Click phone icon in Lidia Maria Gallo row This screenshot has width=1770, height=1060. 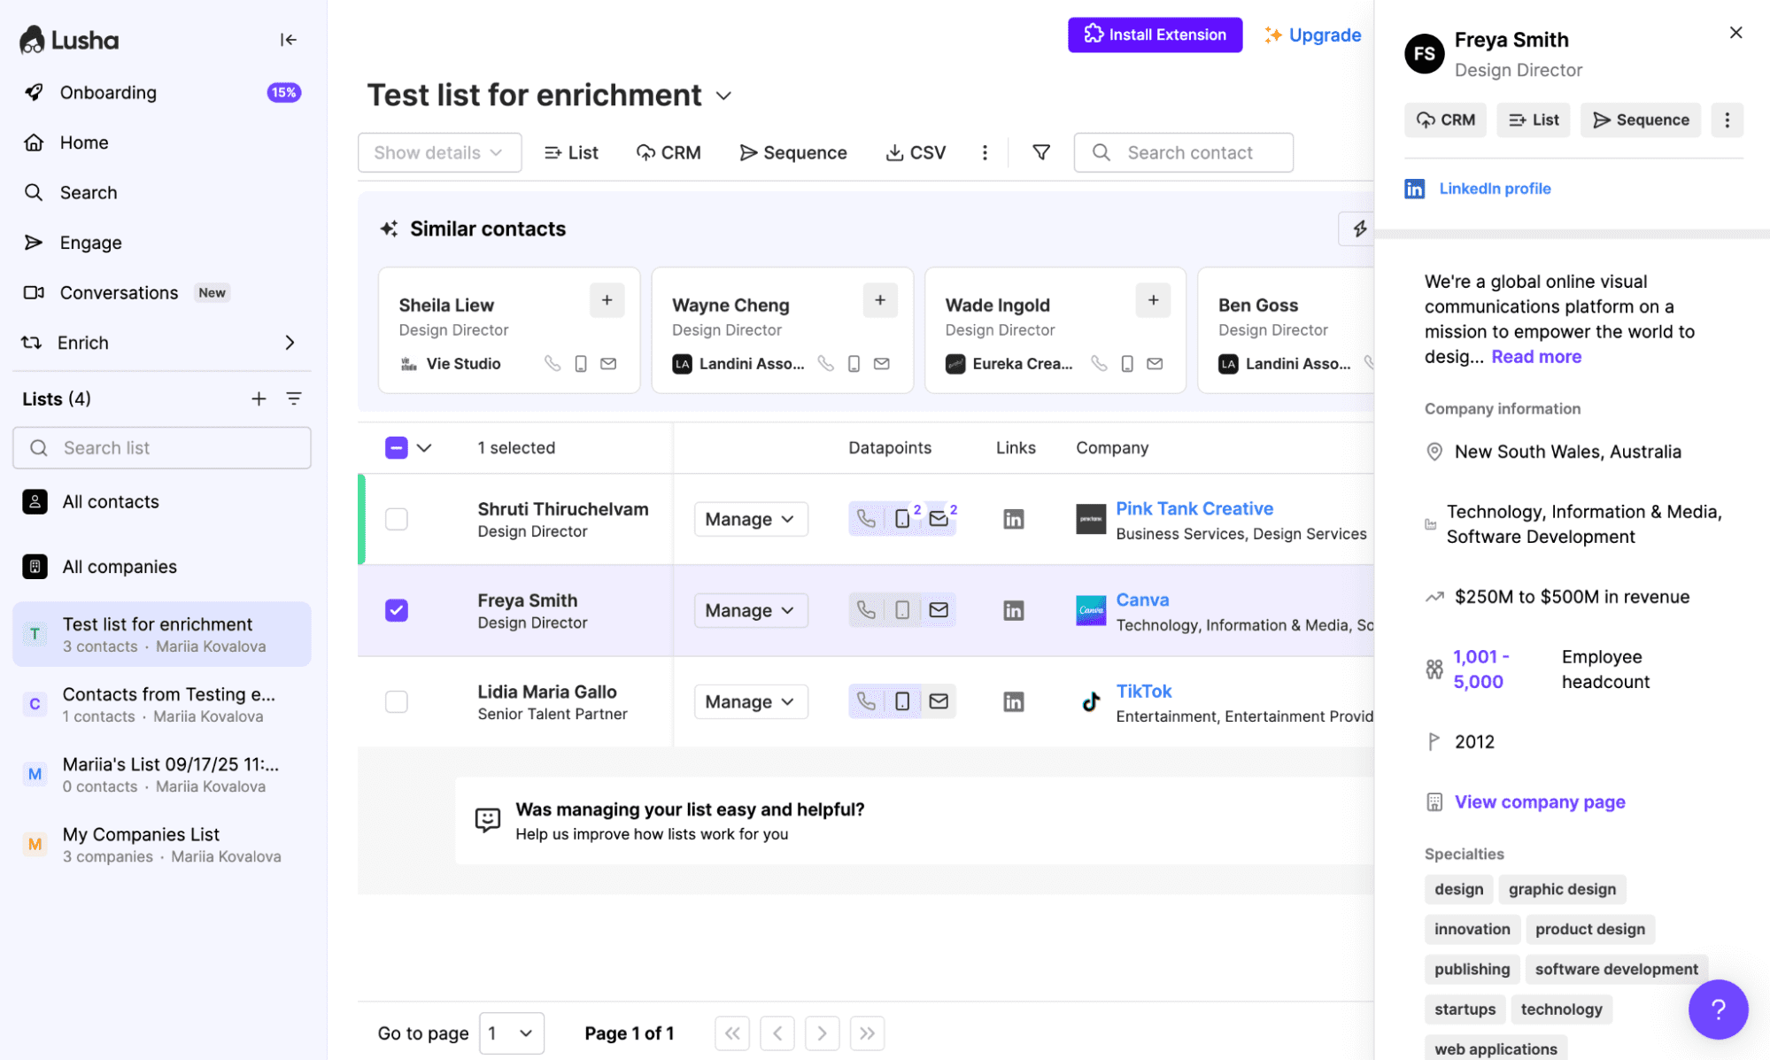(x=866, y=701)
